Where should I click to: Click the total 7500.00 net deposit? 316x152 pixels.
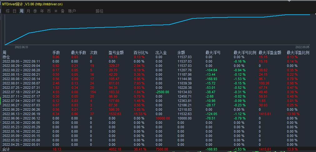click(x=162, y=149)
